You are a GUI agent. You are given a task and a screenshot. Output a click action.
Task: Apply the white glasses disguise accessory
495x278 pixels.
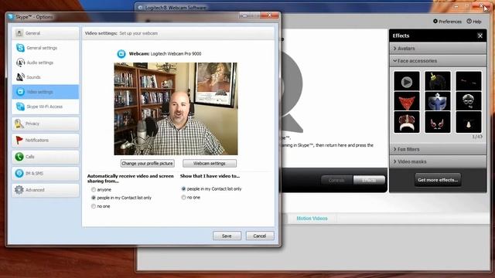coord(469,101)
